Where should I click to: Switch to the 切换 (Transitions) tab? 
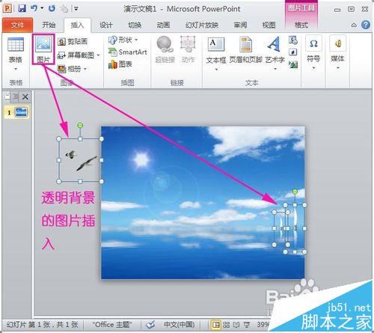tap(135, 25)
